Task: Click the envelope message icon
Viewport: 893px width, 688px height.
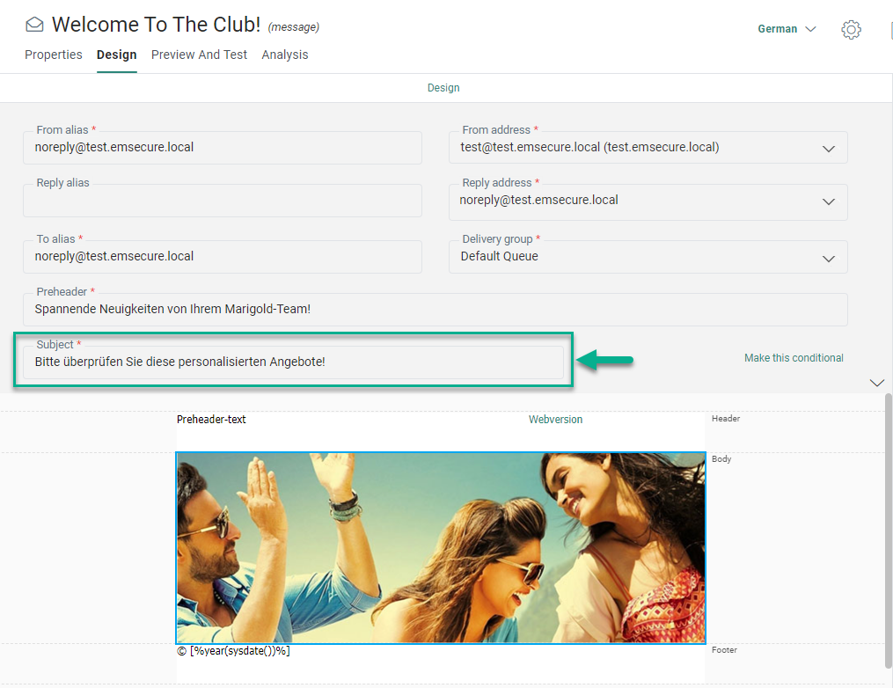Action: pos(34,25)
